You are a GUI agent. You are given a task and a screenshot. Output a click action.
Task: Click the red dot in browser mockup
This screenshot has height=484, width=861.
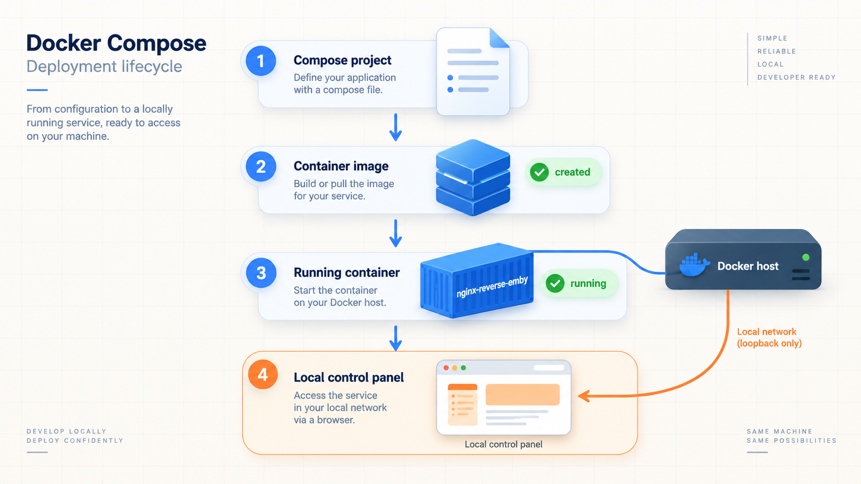pyautogui.click(x=446, y=368)
